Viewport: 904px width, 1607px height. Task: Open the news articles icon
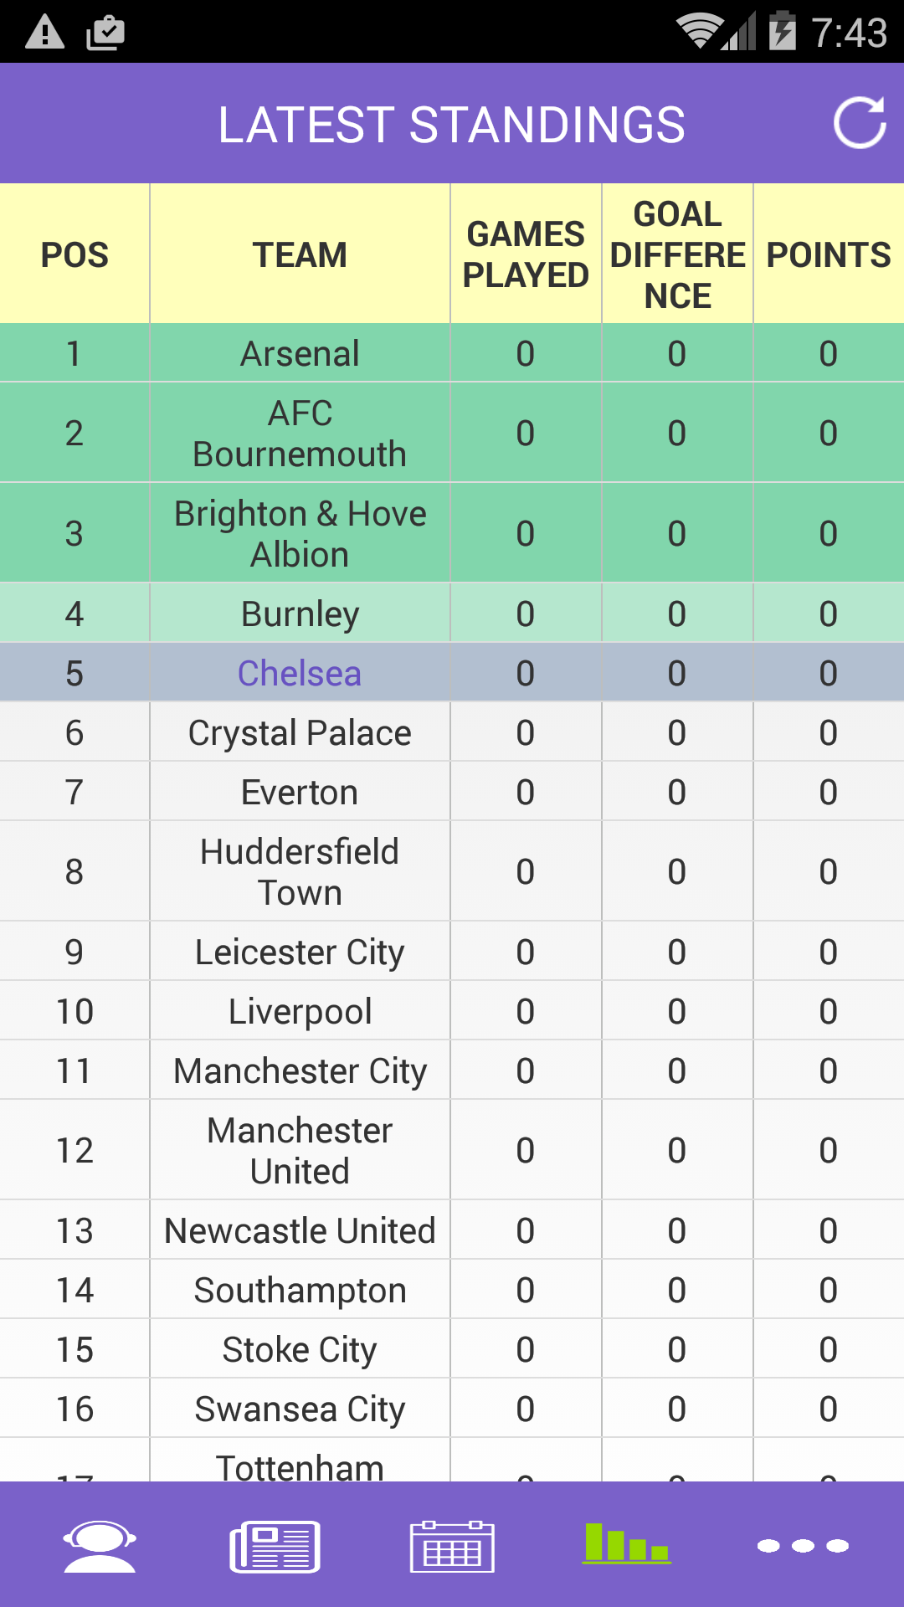pos(275,1546)
